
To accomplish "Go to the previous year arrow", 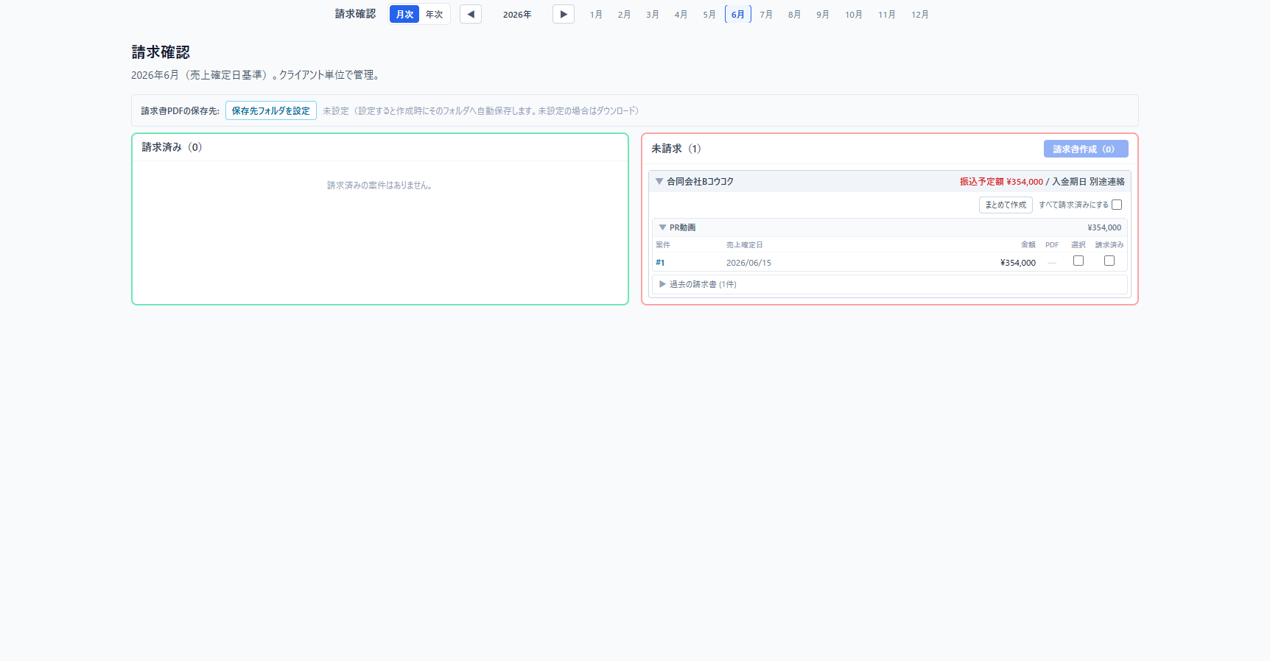I will pos(471,14).
